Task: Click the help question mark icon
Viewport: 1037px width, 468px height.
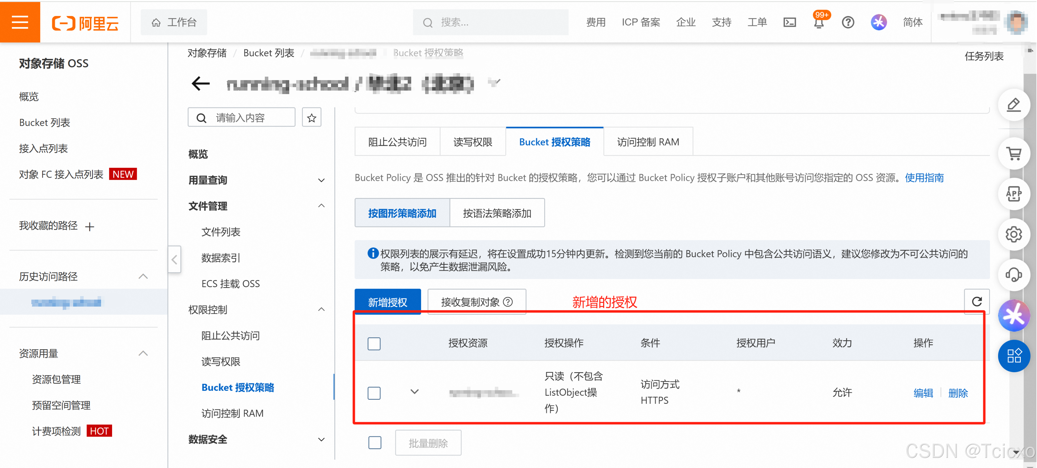Action: [x=848, y=22]
